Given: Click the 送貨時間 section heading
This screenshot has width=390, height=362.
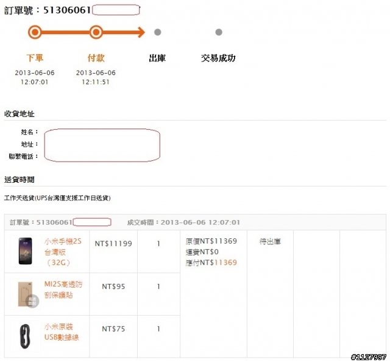Looking at the screenshot, I should [x=19, y=180].
